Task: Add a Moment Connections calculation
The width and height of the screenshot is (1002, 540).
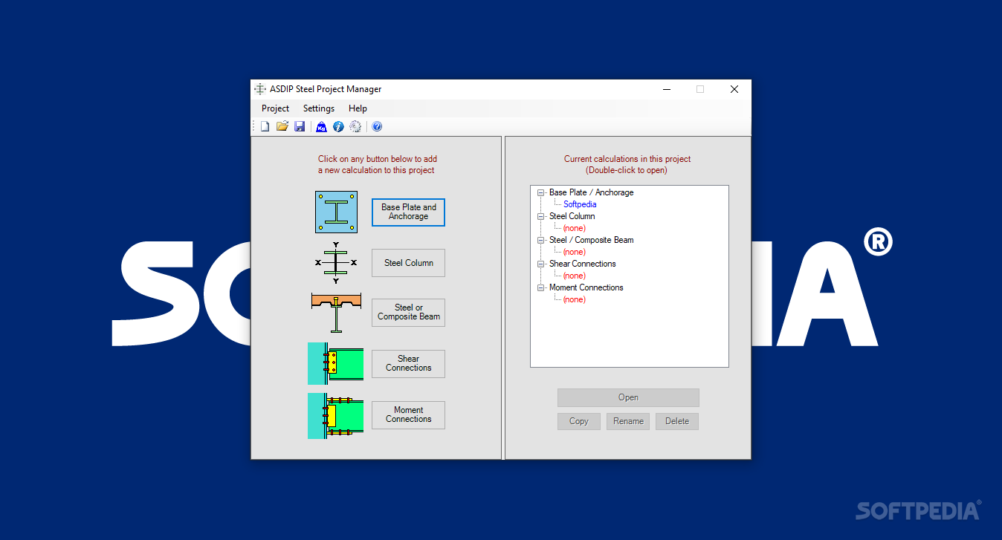Action: tap(408, 414)
